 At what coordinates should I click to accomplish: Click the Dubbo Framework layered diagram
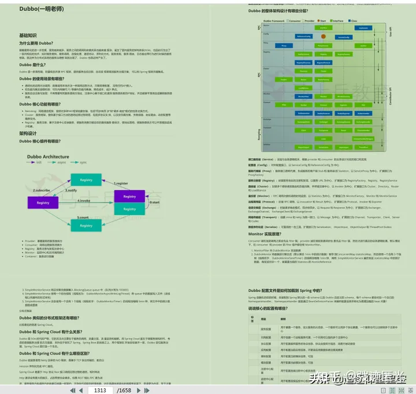pos(324,87)
